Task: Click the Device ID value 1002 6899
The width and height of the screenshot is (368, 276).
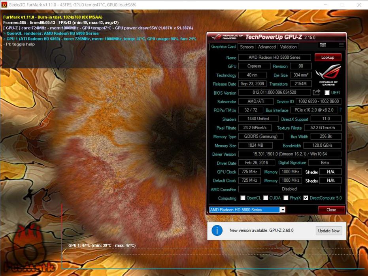Action: 319,101
